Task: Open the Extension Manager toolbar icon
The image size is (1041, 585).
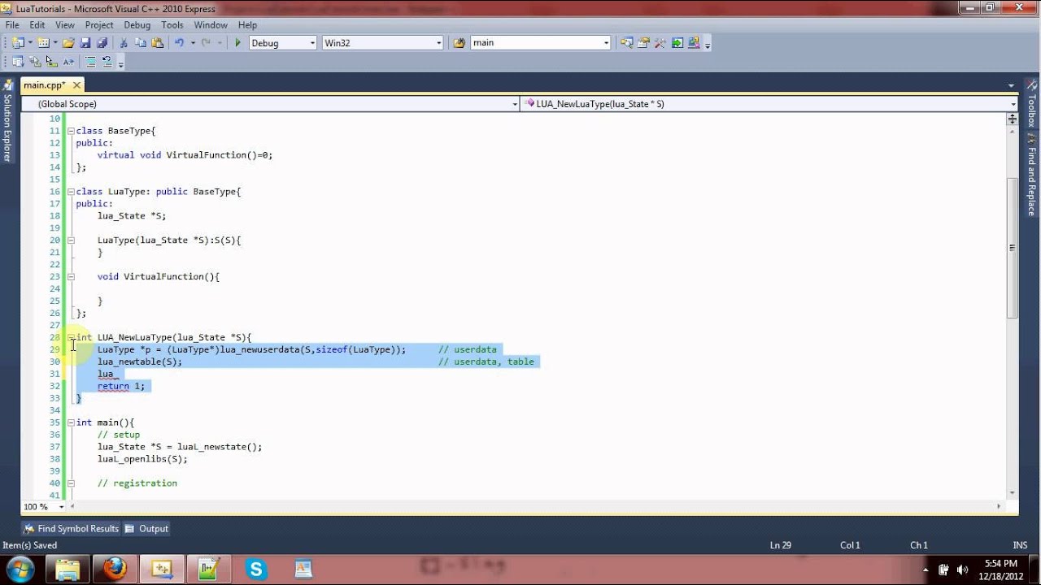Action: click(x=695, y=43)
